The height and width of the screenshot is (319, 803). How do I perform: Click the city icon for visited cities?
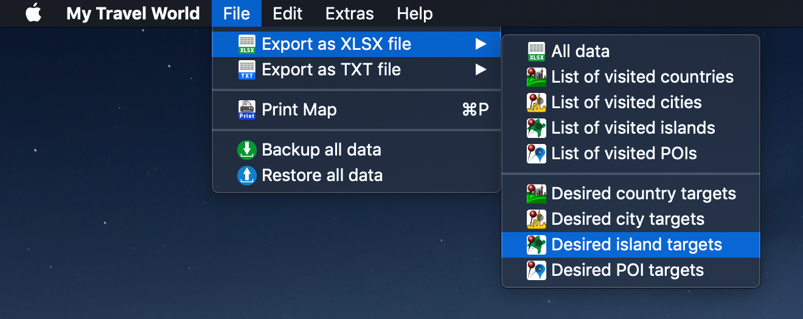(x=537, y=103)
